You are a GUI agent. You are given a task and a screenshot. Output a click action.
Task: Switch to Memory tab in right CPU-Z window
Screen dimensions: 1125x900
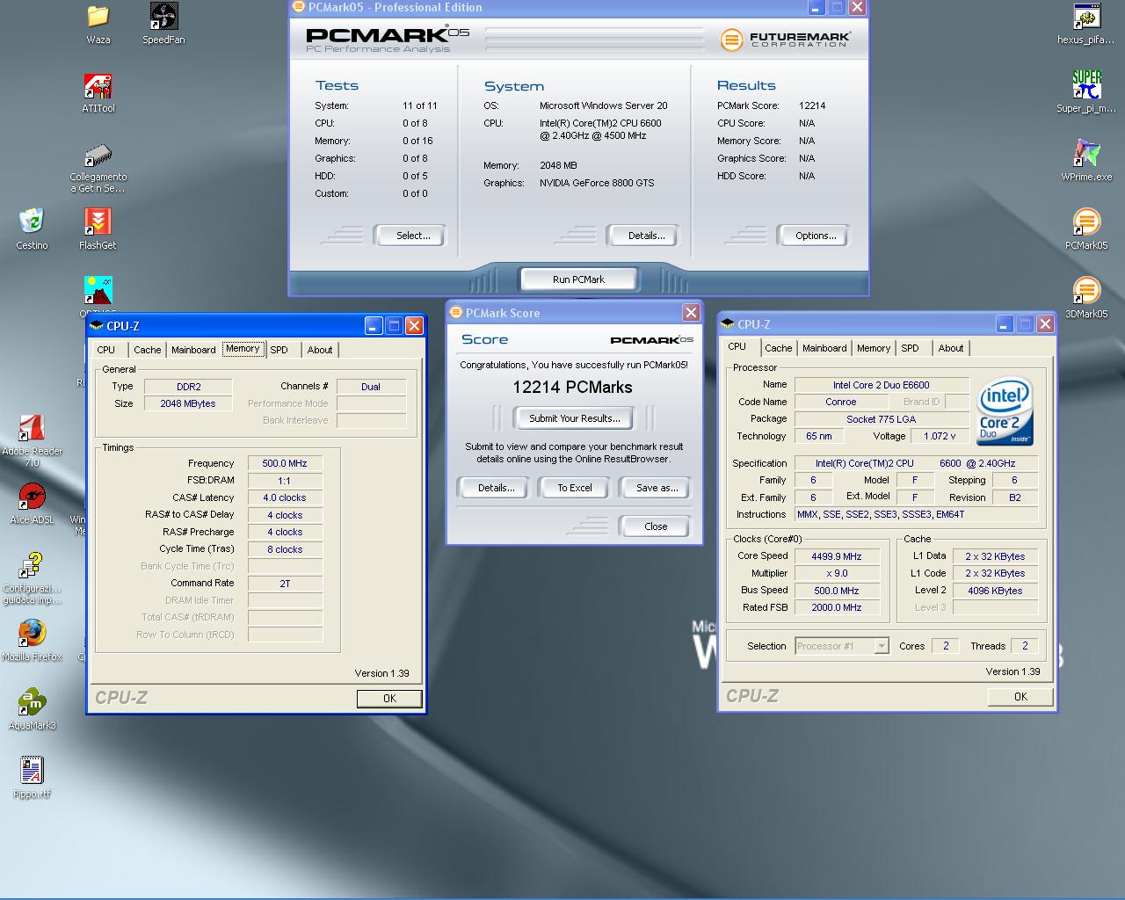(x=874, y=348)
